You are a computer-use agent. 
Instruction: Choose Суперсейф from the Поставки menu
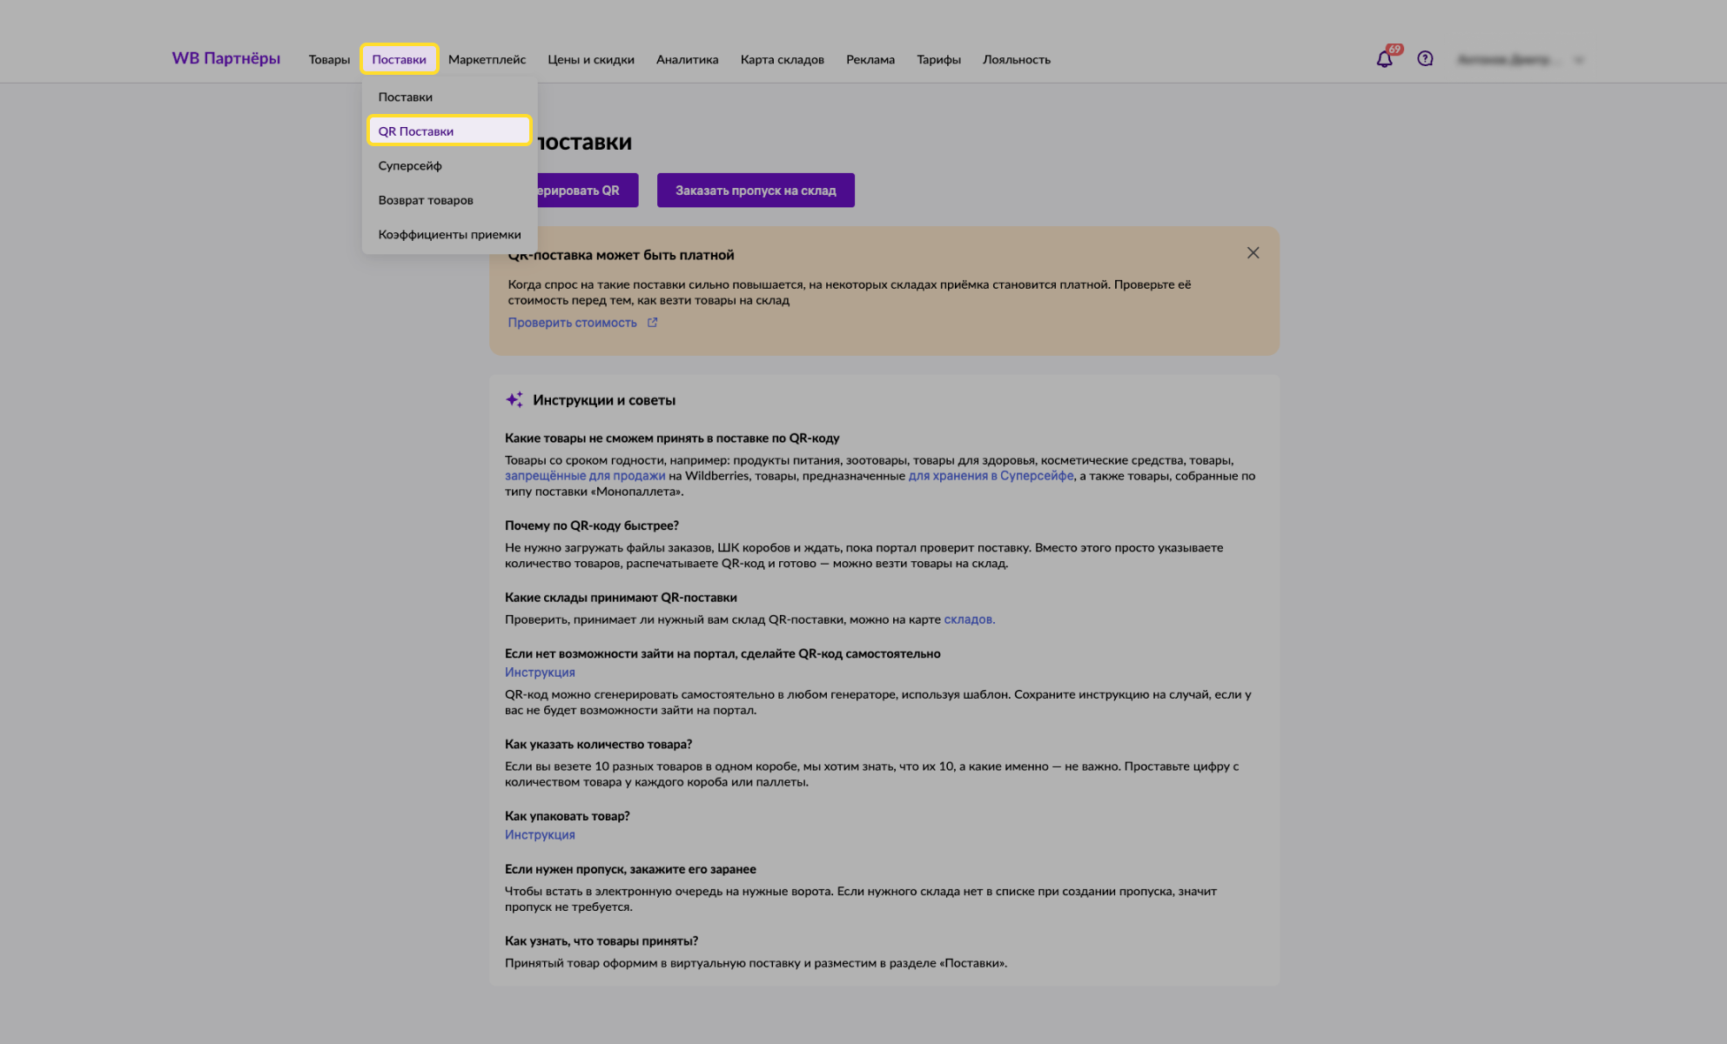tap(409, 165)
